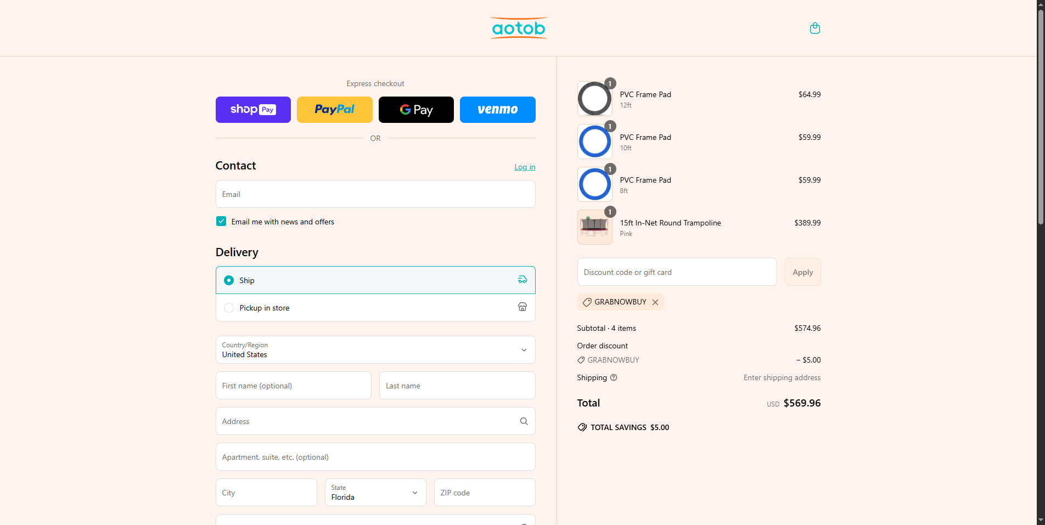Screen dimensions: 1045x525
Task: Choose PayPal express checkout
Action: [x=335, y=110]
